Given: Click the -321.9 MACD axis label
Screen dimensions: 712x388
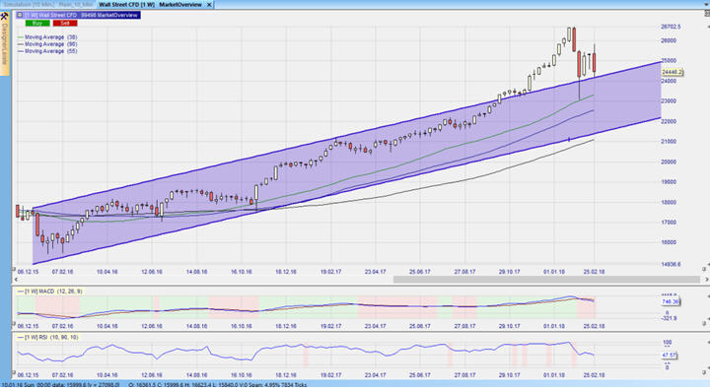Looking at the screenshot, I should pyautogui.click(x=669, y=319).
